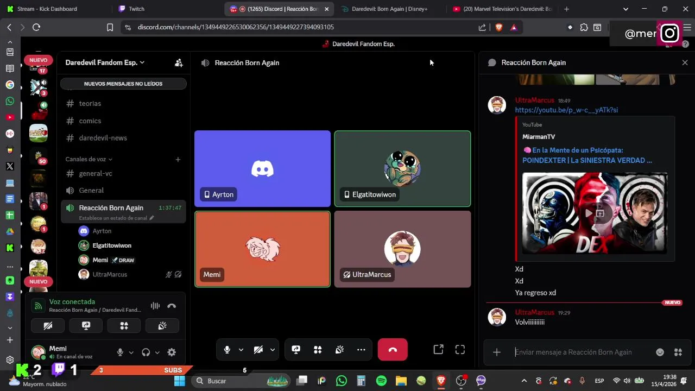The width and height of the screenshot is (695, 391).
Task: Mute mic in the user panel
Action: (120, 352)
